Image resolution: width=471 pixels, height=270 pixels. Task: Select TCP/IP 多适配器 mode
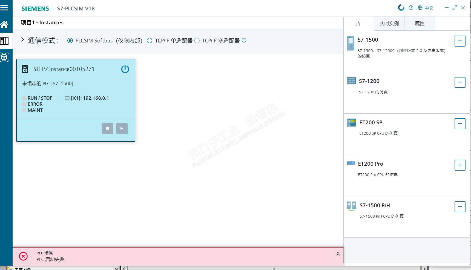coord(197,41)
